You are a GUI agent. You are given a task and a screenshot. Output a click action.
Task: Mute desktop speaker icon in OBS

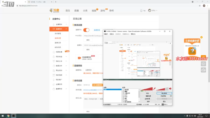point(170,89)
